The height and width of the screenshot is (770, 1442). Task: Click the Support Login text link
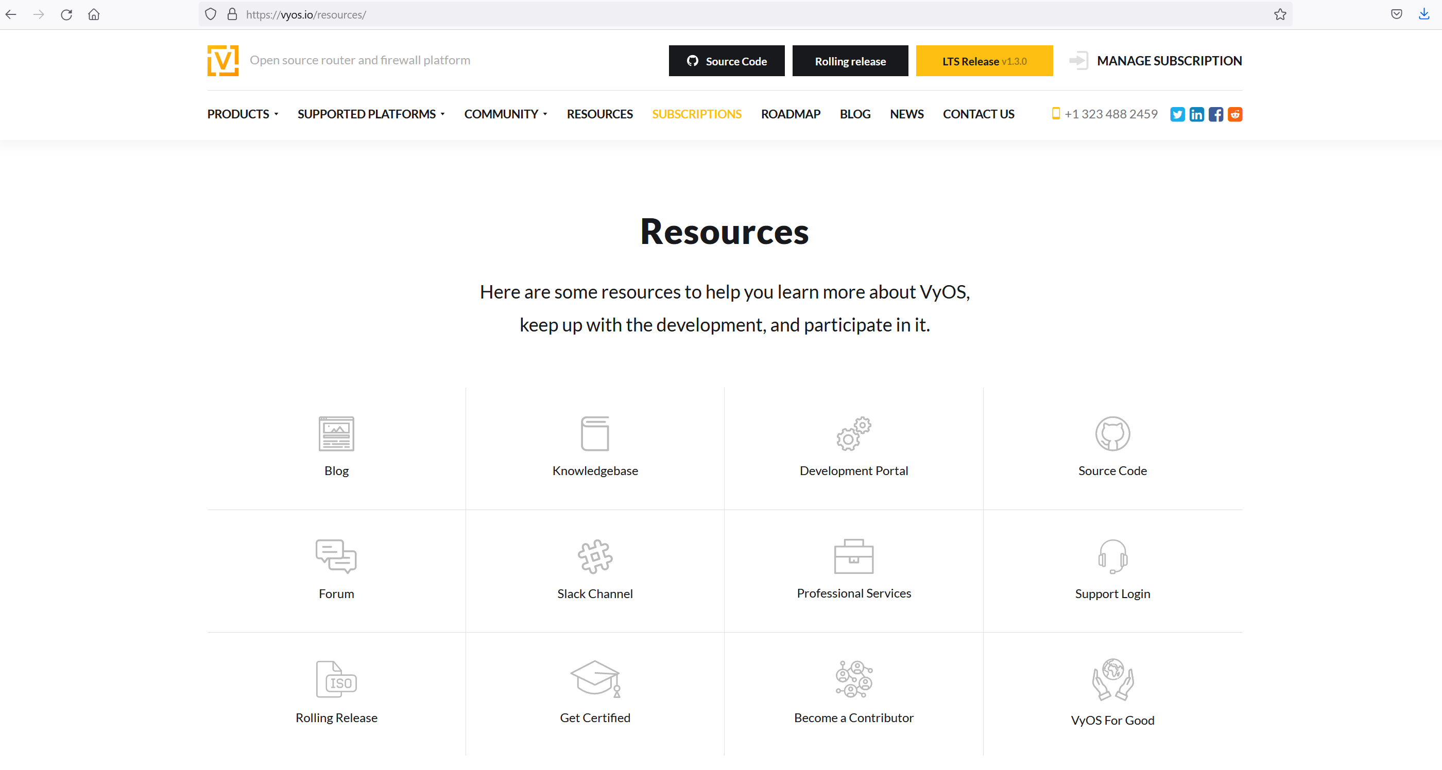[x=1112, y=594]
